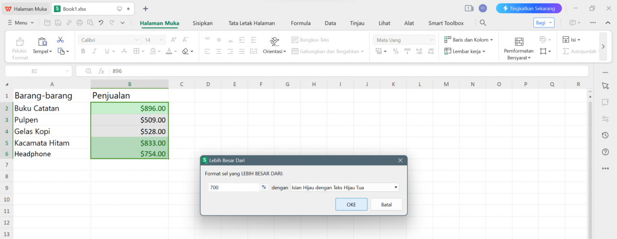Click the 700 value input field
Viewport: 617px width, 239px height.
coord(234,187)
